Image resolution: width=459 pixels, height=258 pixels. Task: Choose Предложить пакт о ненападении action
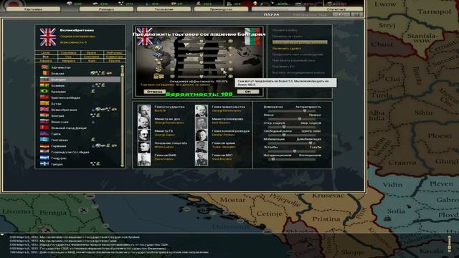[x=298, y=54]
